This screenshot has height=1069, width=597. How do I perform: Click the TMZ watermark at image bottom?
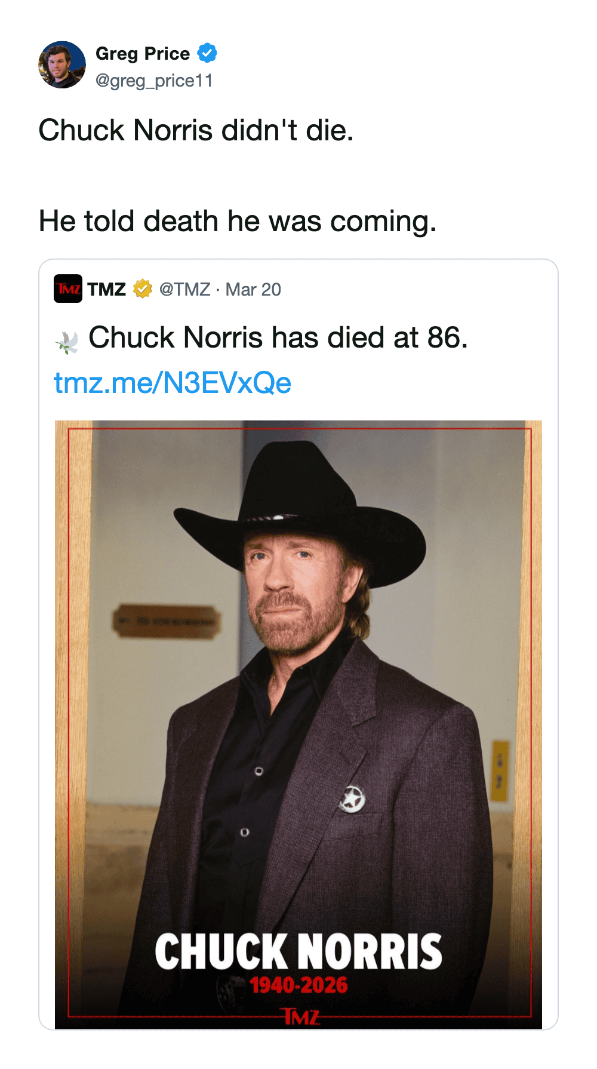(300, 1016)
